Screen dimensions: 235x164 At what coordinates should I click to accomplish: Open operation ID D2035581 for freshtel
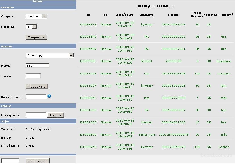pyautogui.click(x=88, y=61)
